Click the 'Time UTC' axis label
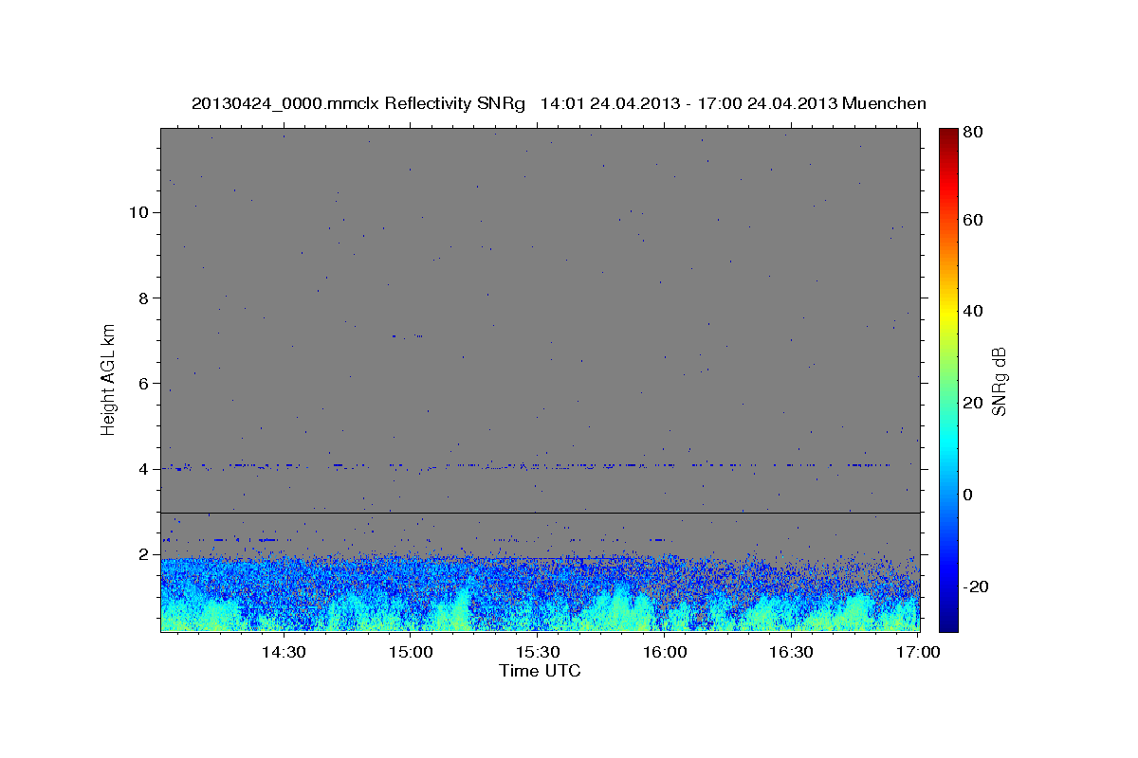This screenshot has height=758, width=1138. coord(540,671)
